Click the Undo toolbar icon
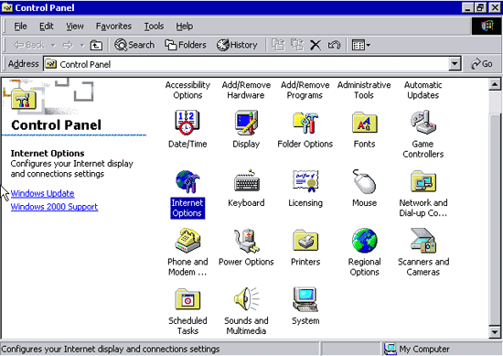 [x=334, y=45]
